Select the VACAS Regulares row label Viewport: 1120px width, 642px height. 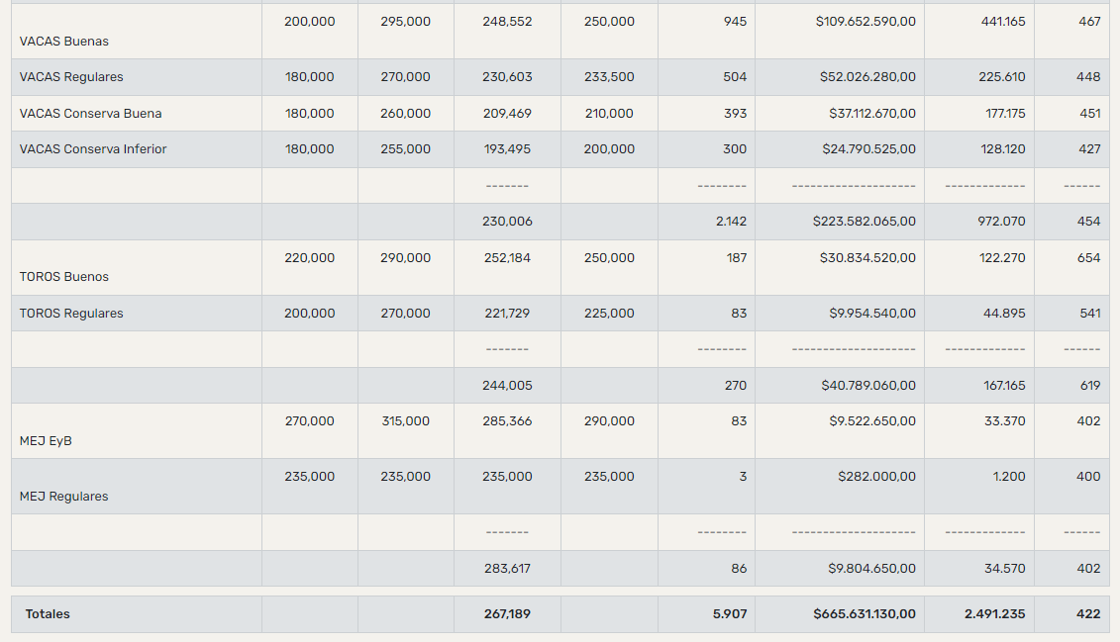pos(71,77)
